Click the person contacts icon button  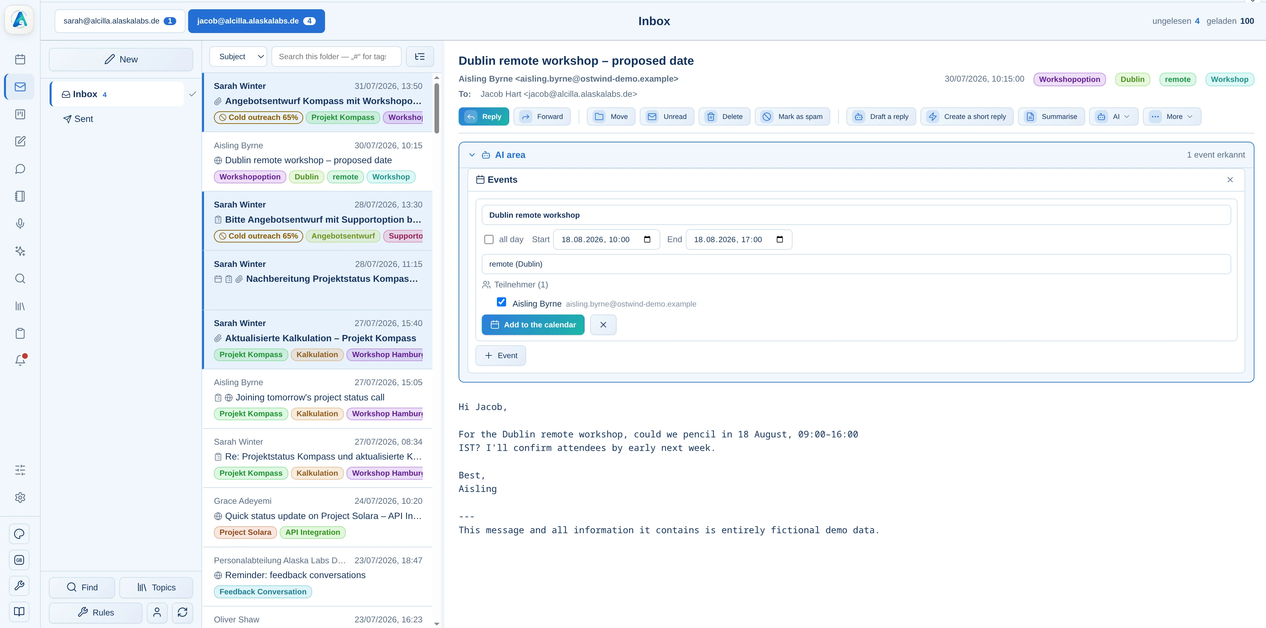[x=157, y=612]
